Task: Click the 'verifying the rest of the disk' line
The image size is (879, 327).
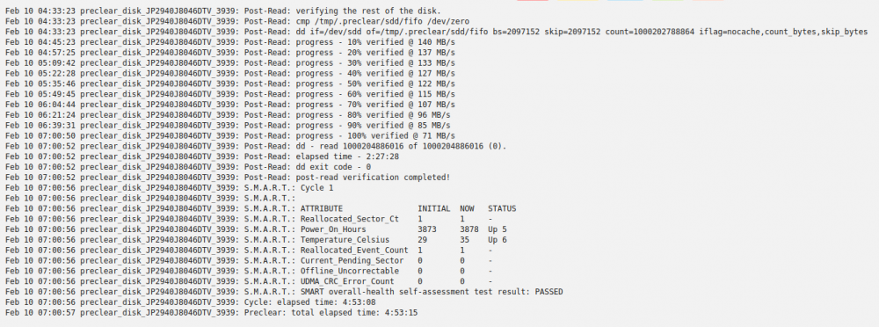Action: point(223,11)
